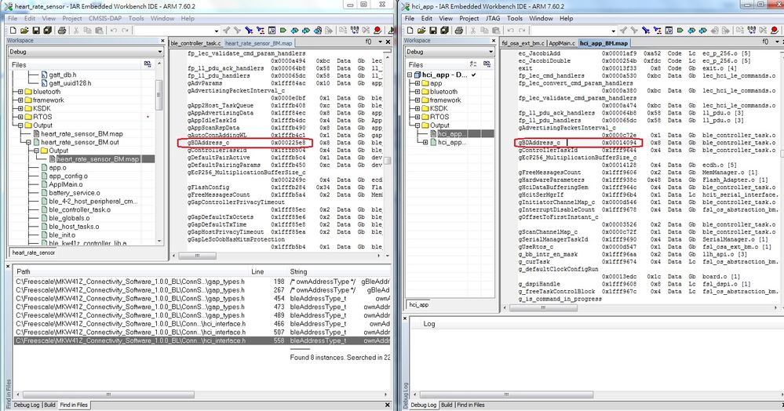Click Print icon in hci_app window
The width and height of the screenshot is (784, 411).
[458, 31]
